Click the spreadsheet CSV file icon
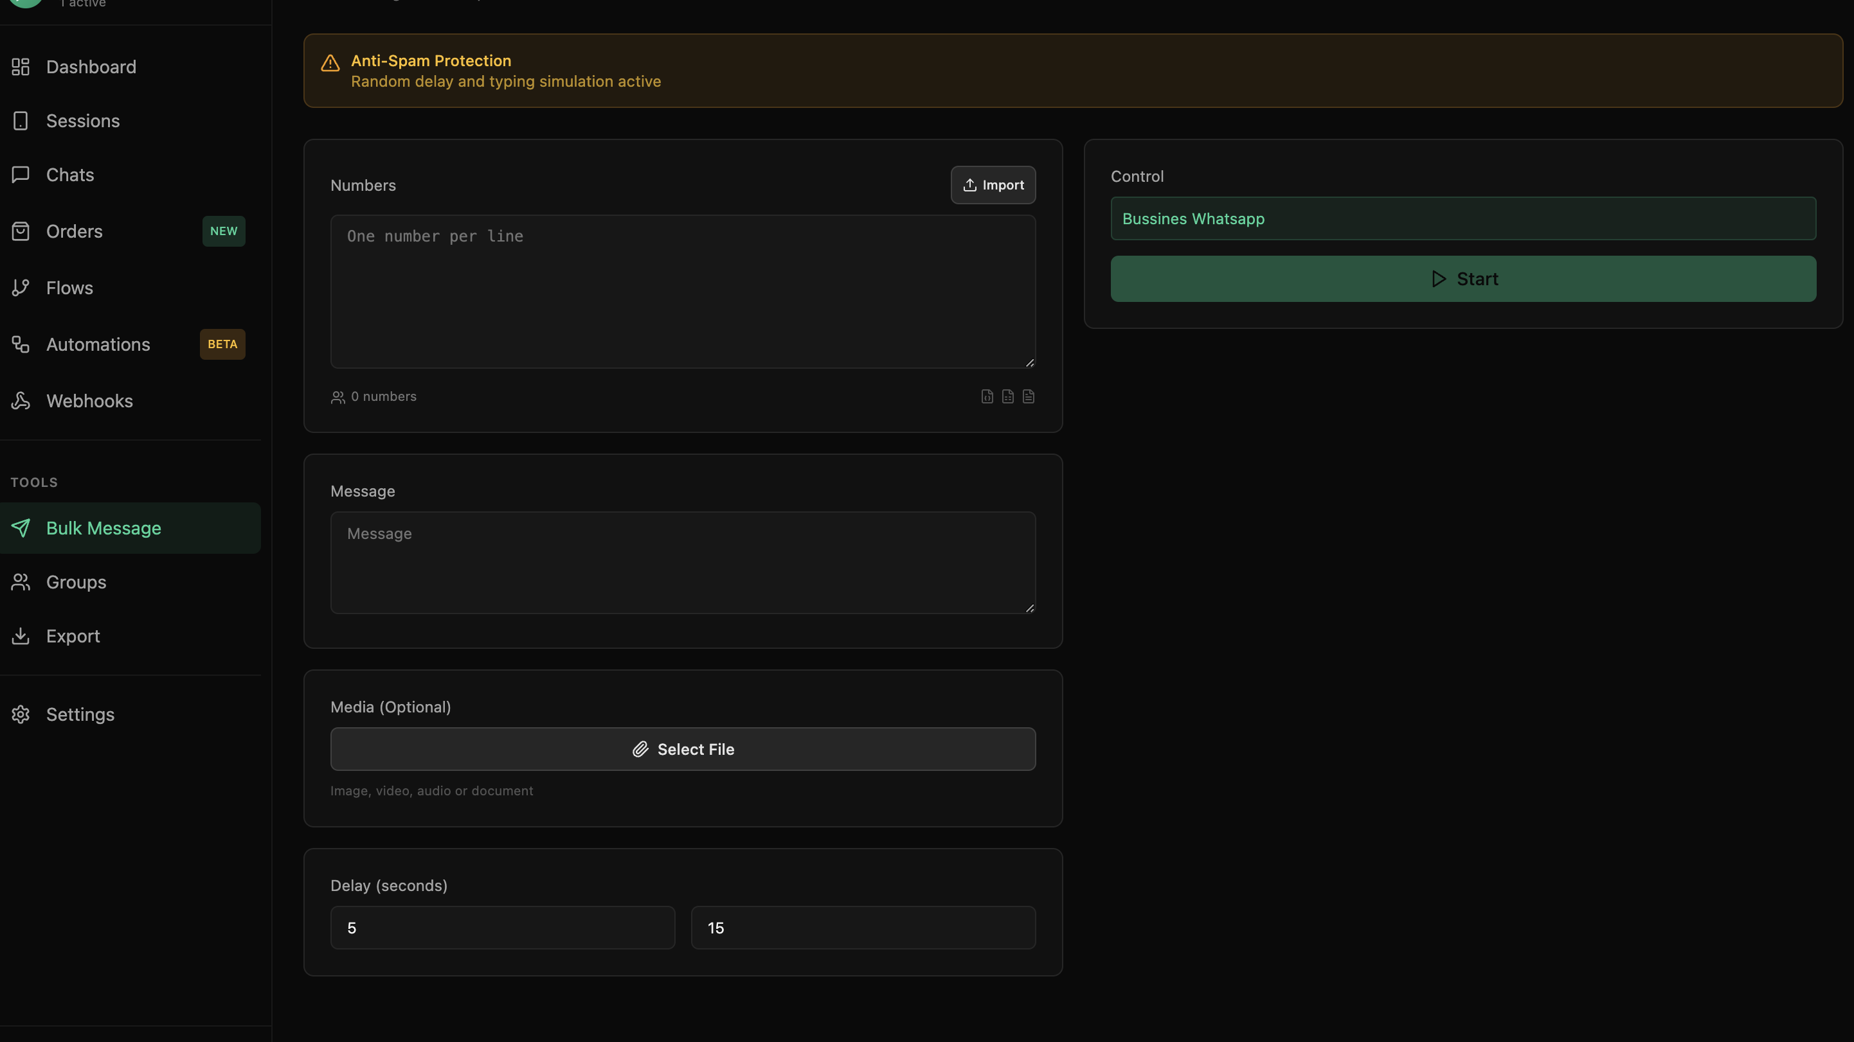 [1007, 396]
